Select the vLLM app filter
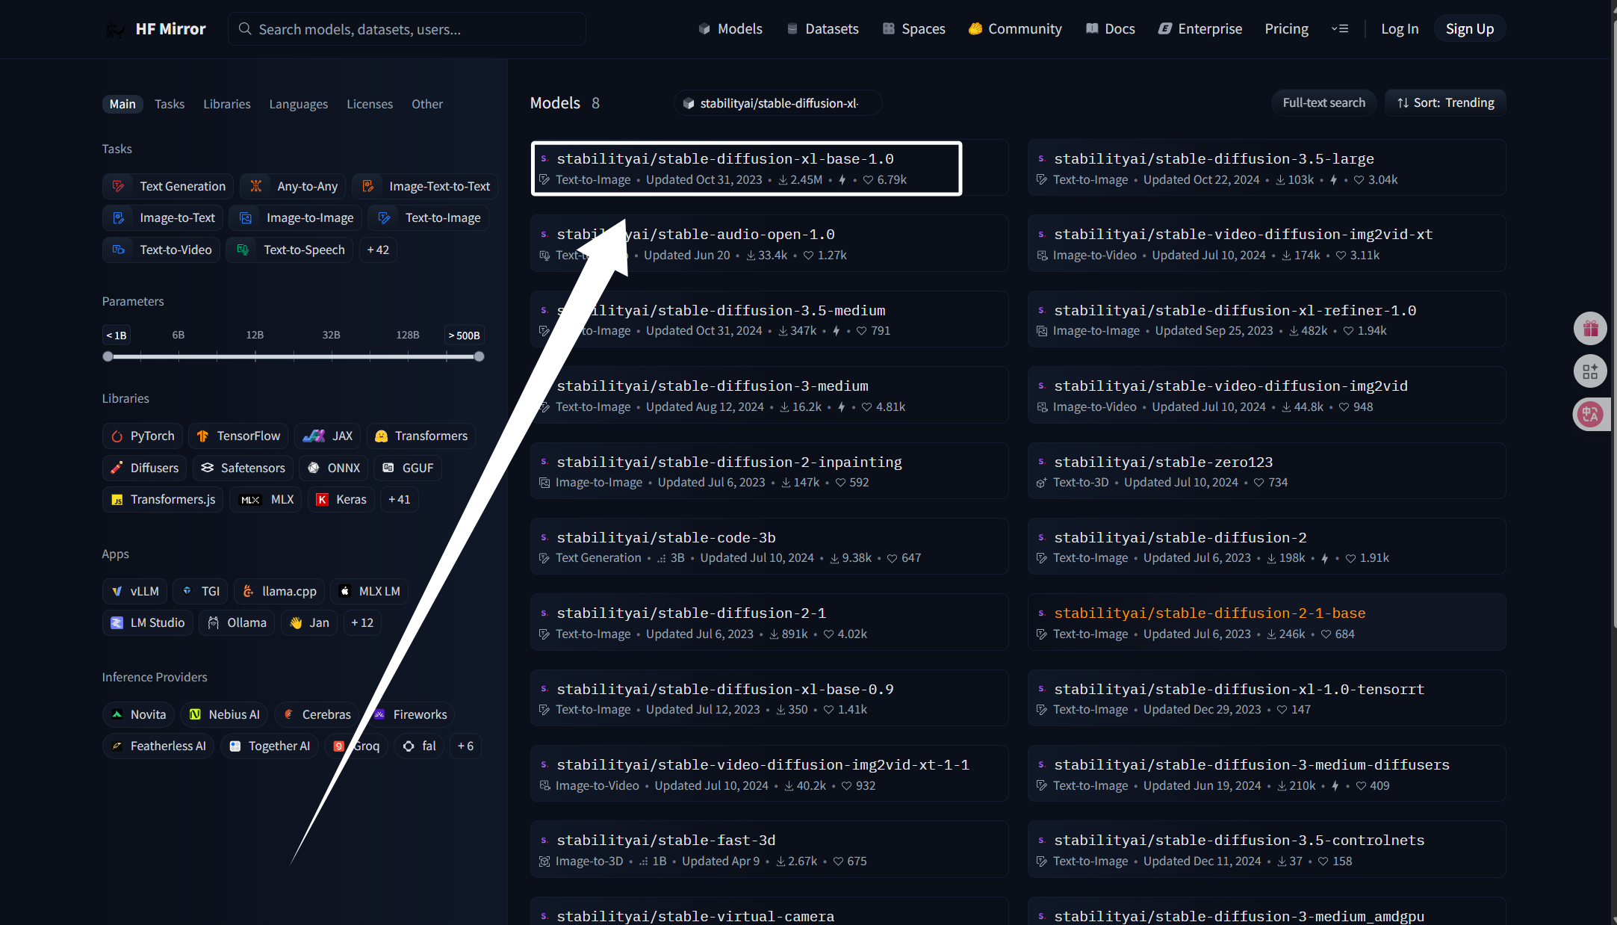The image size is (1617, 925). click(x=135, y=591)
